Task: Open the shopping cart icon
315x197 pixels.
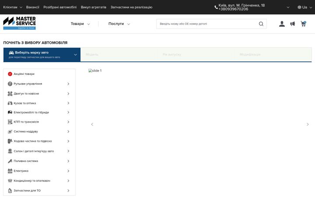Action: (303, 24)
